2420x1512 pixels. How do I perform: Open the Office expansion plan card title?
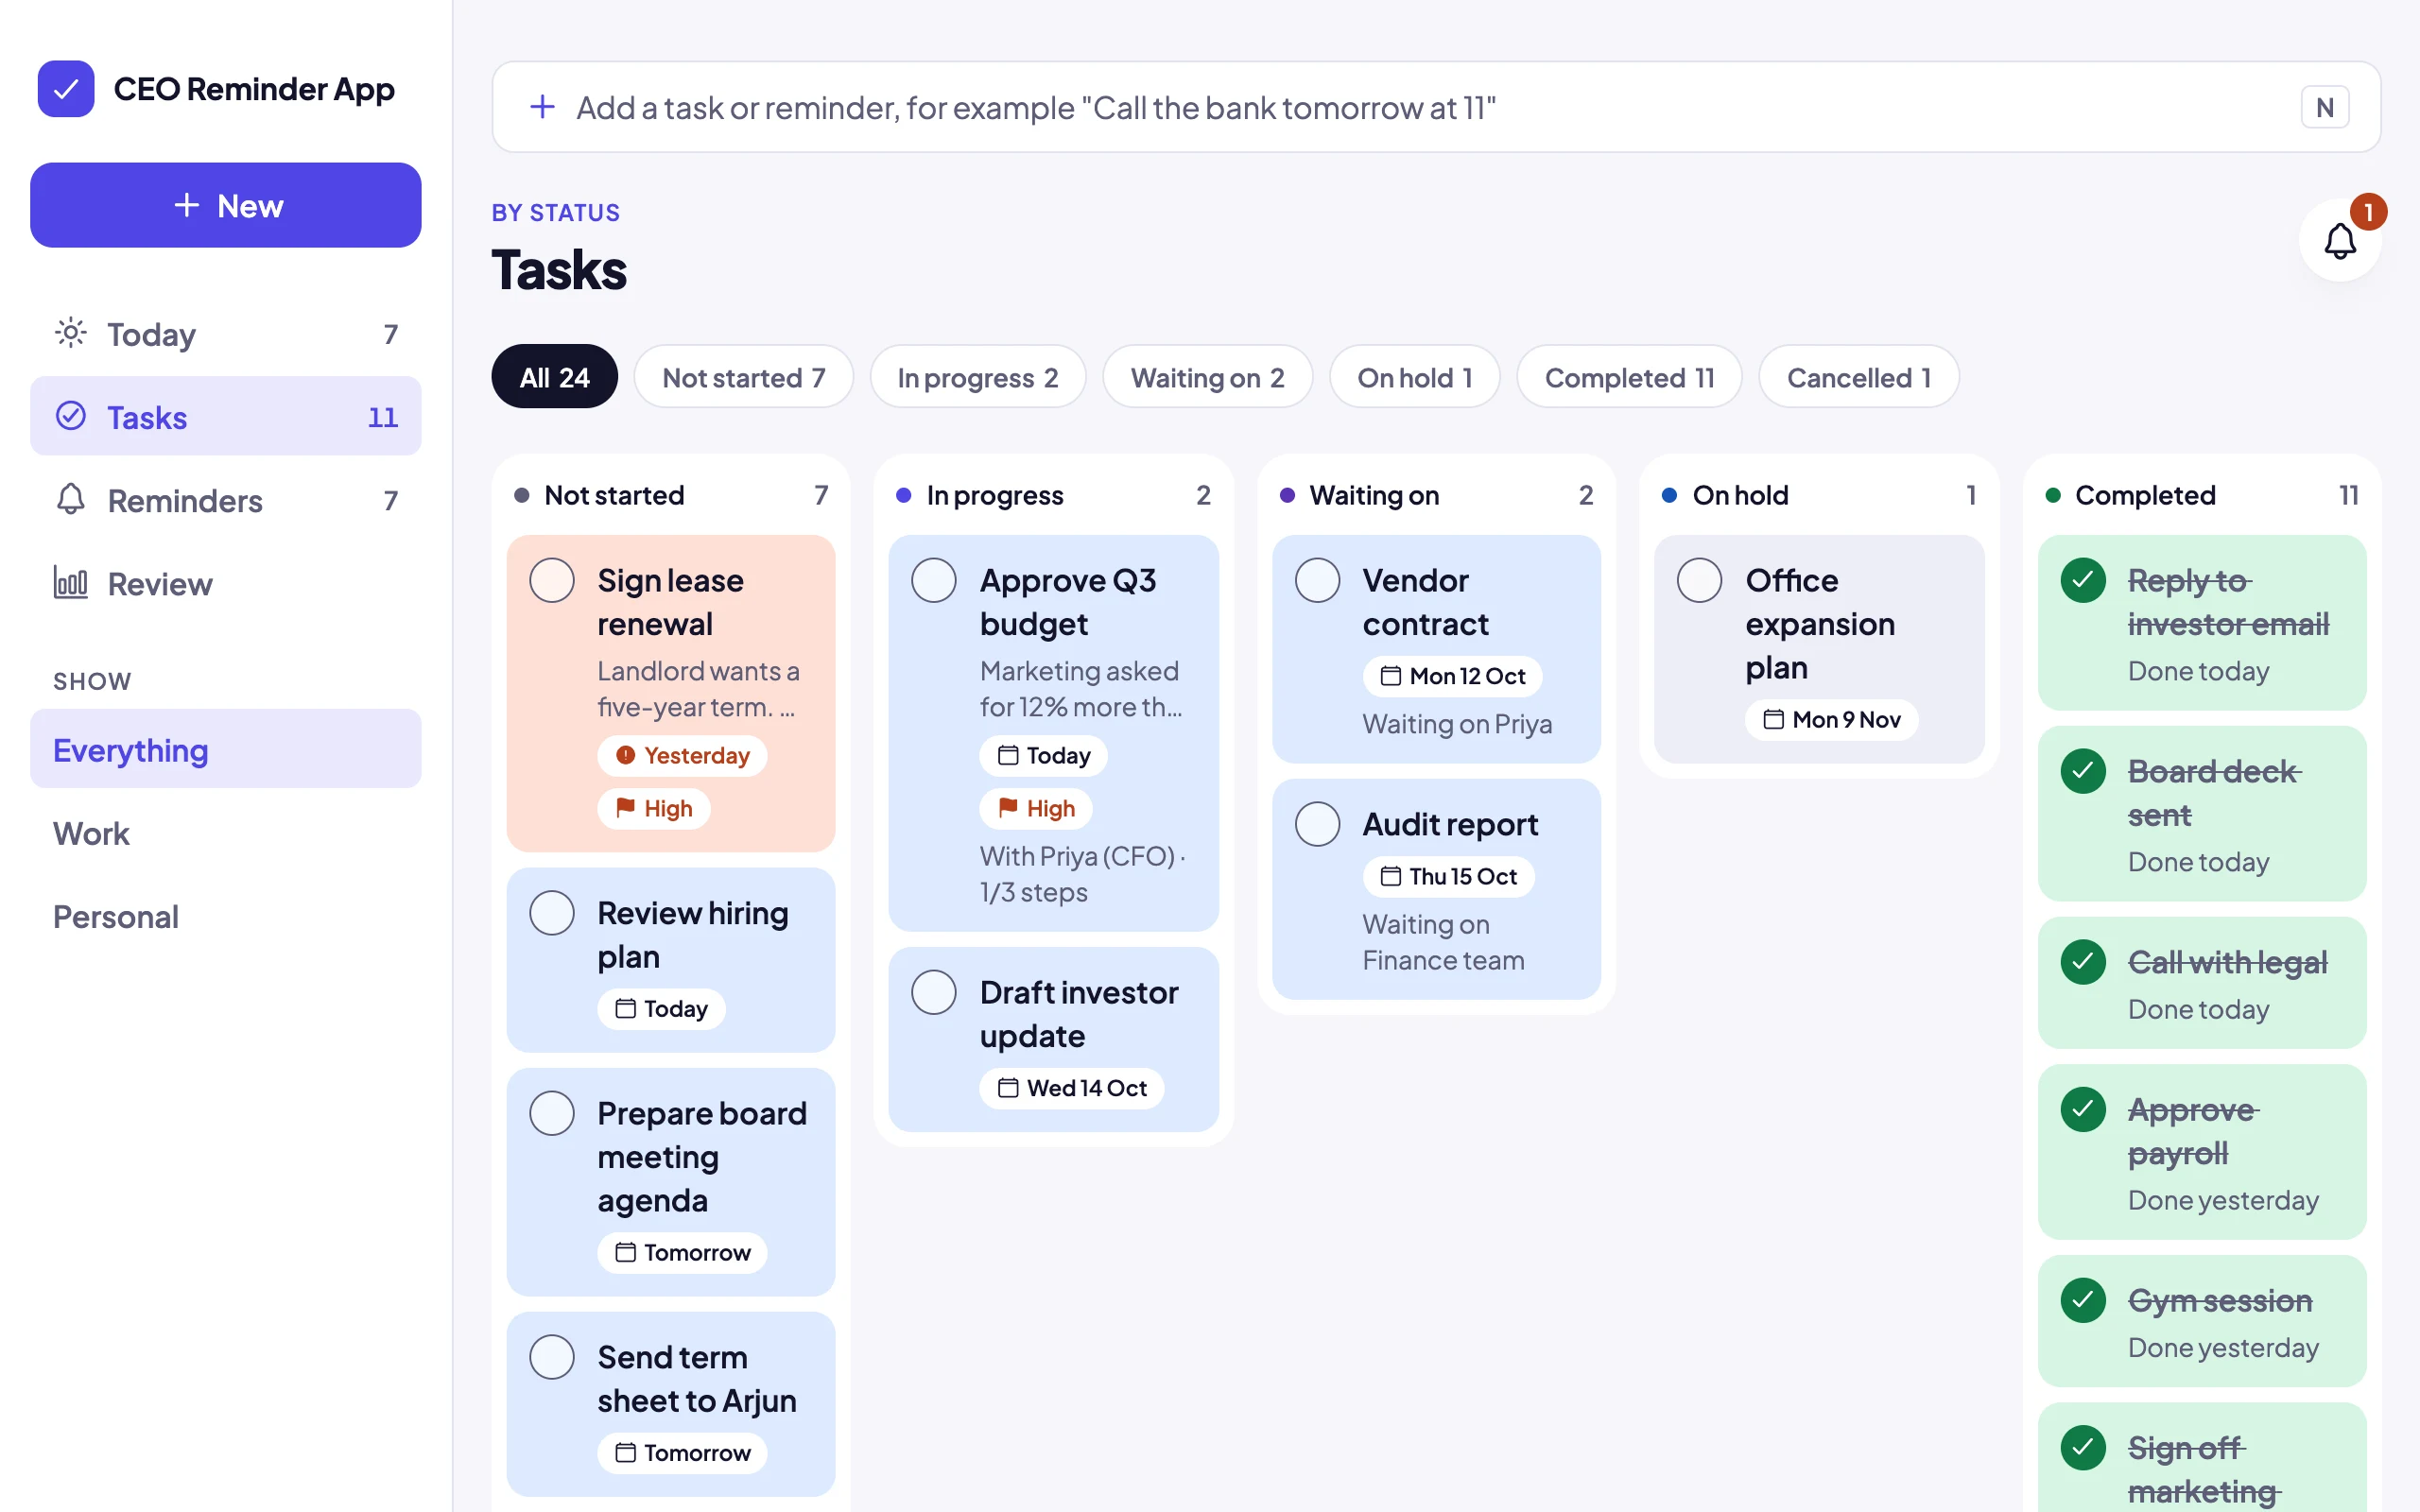coord(1820,623)
